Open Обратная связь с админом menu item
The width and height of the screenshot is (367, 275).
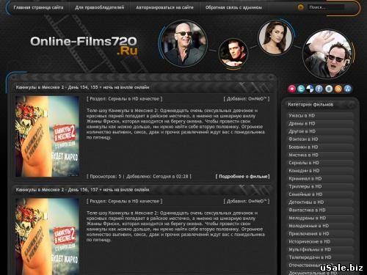(x=233, y=7)
